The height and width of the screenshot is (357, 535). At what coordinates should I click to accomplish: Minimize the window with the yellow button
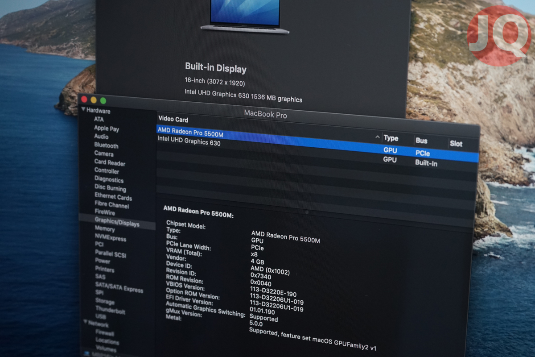[x=94, y=100]
